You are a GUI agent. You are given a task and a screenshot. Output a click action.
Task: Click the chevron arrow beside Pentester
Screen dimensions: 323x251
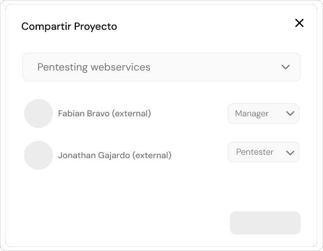pos(290,152)
